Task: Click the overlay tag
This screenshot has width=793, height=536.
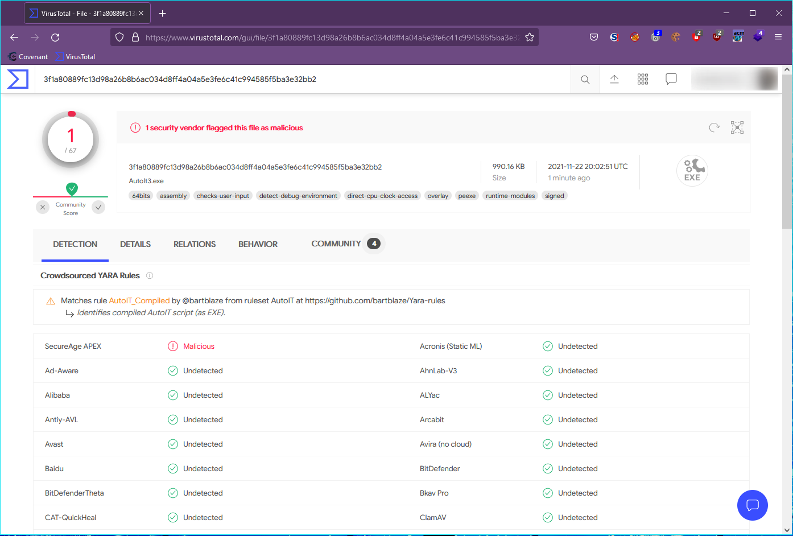Action: 438,196
